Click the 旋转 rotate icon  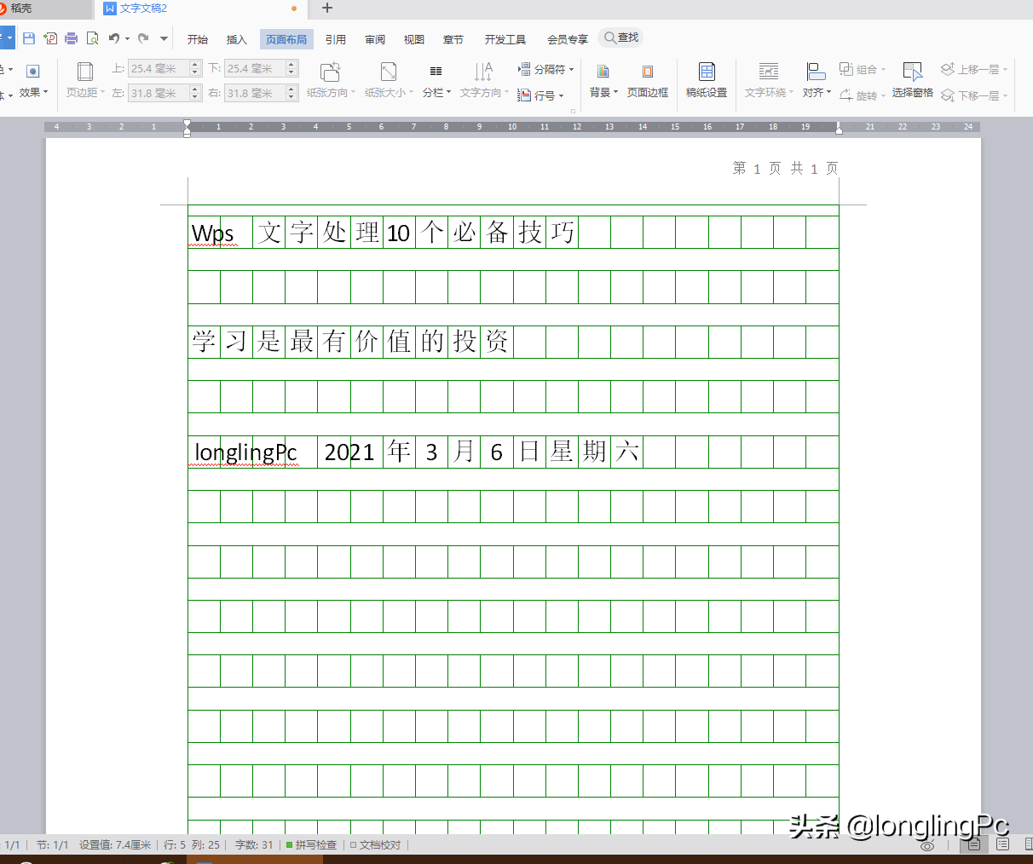click(x=846, y=95)
